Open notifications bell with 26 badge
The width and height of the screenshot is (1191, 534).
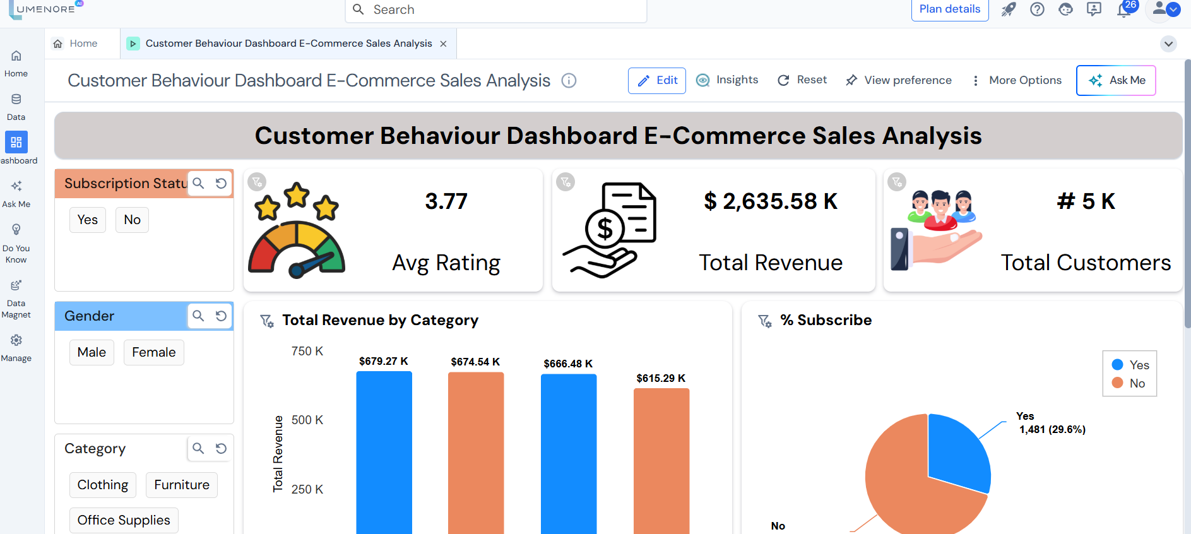1124,9
